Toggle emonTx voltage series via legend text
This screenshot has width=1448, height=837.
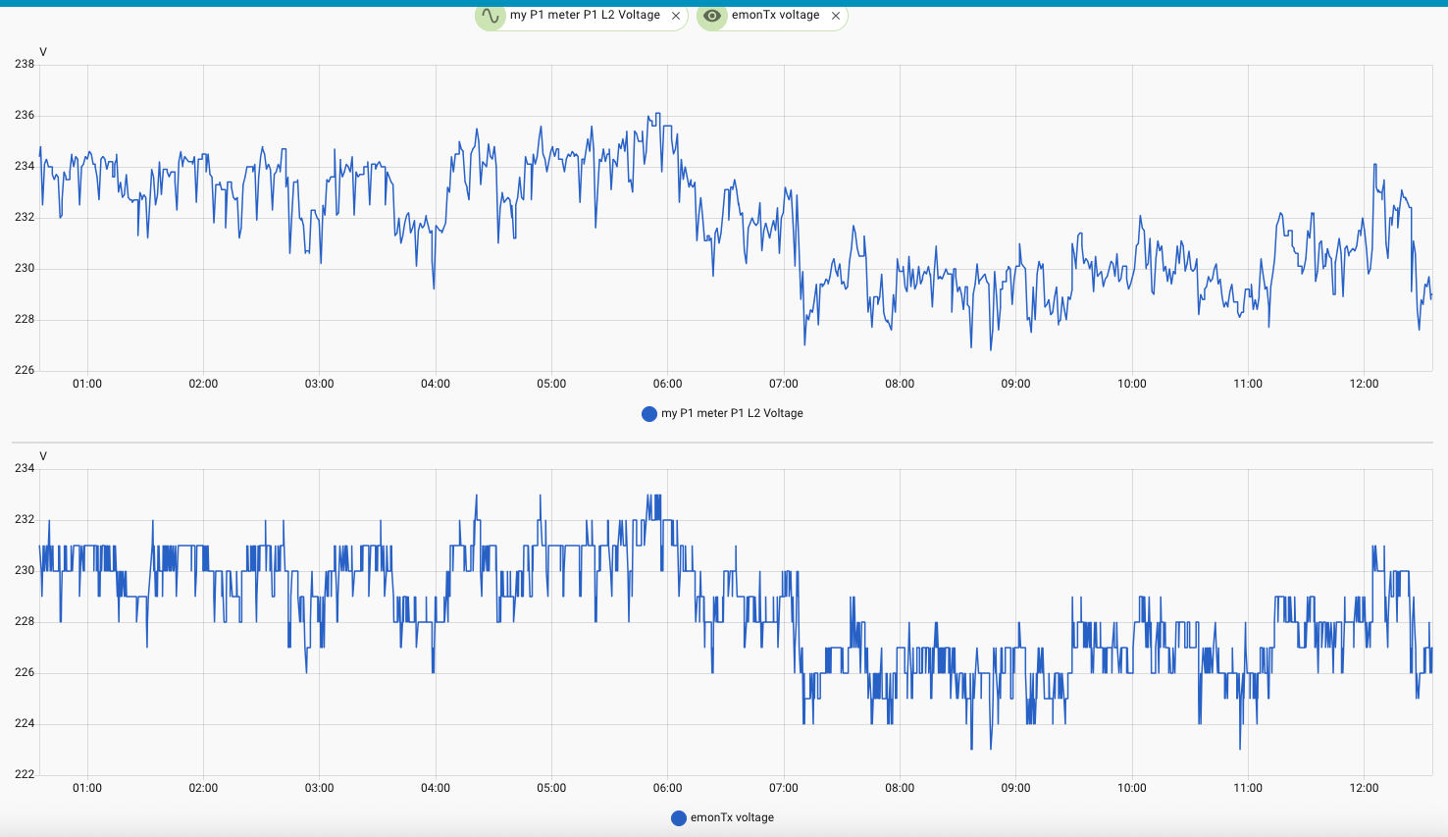(732, 818)
